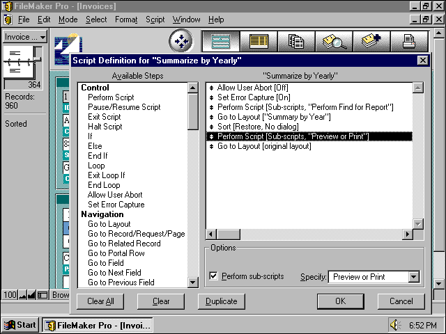Click move handle of Set Error Capture step
This screenshot has height=334, width=446.
(211, 97)
